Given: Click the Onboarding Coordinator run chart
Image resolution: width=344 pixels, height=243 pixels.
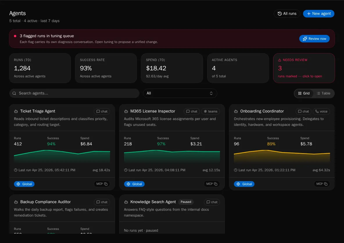Looking at the screenshot, I should click(x=282, y=156).
